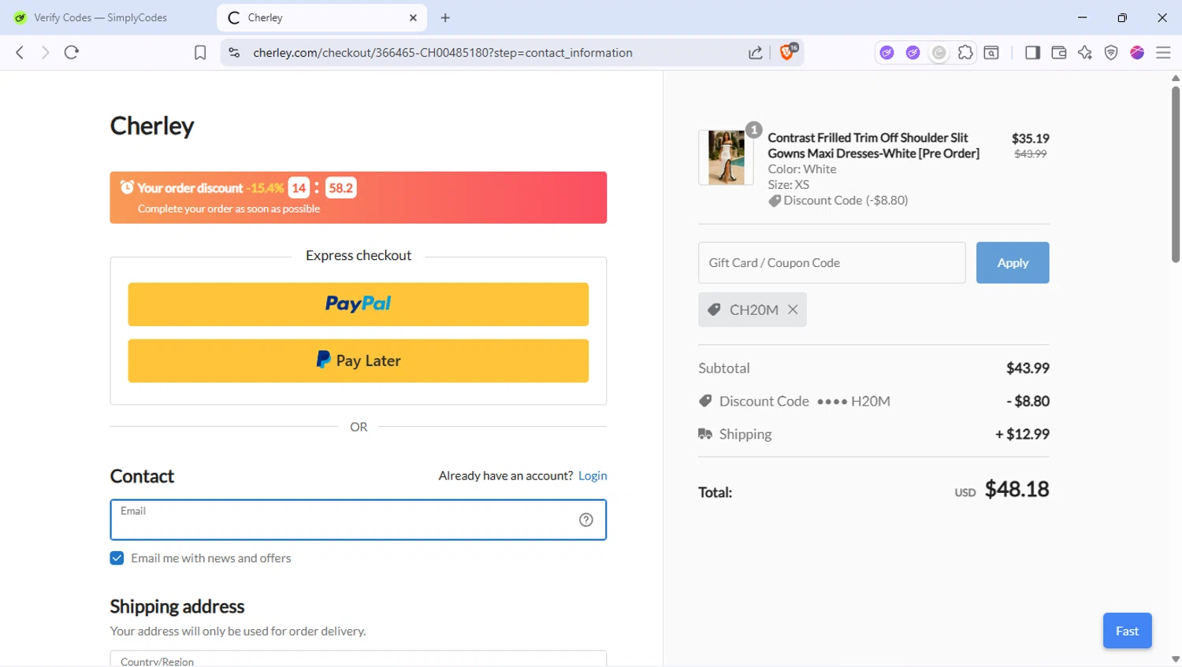This screenshot has height=667, width=1182.
Task: Open a new browser tab
Action: point(445,17)
